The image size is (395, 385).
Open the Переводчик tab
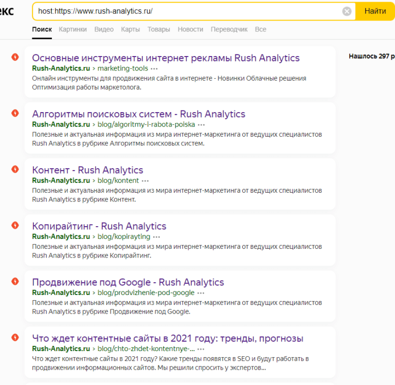pos(229,29)
